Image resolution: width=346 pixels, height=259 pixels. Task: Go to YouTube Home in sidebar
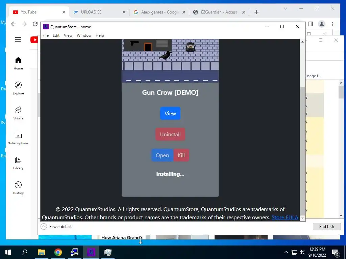[x=18, y=63]
